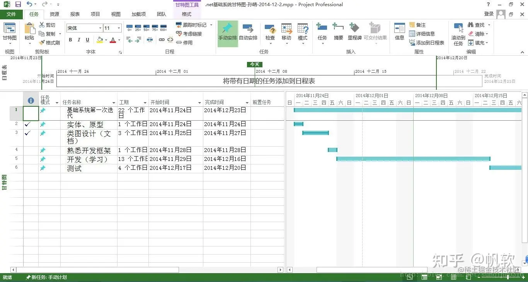Screen dimensions: 528x282
Task: Toggle italic formatting button
Action: pyautogui.click(x=79, y=40)
